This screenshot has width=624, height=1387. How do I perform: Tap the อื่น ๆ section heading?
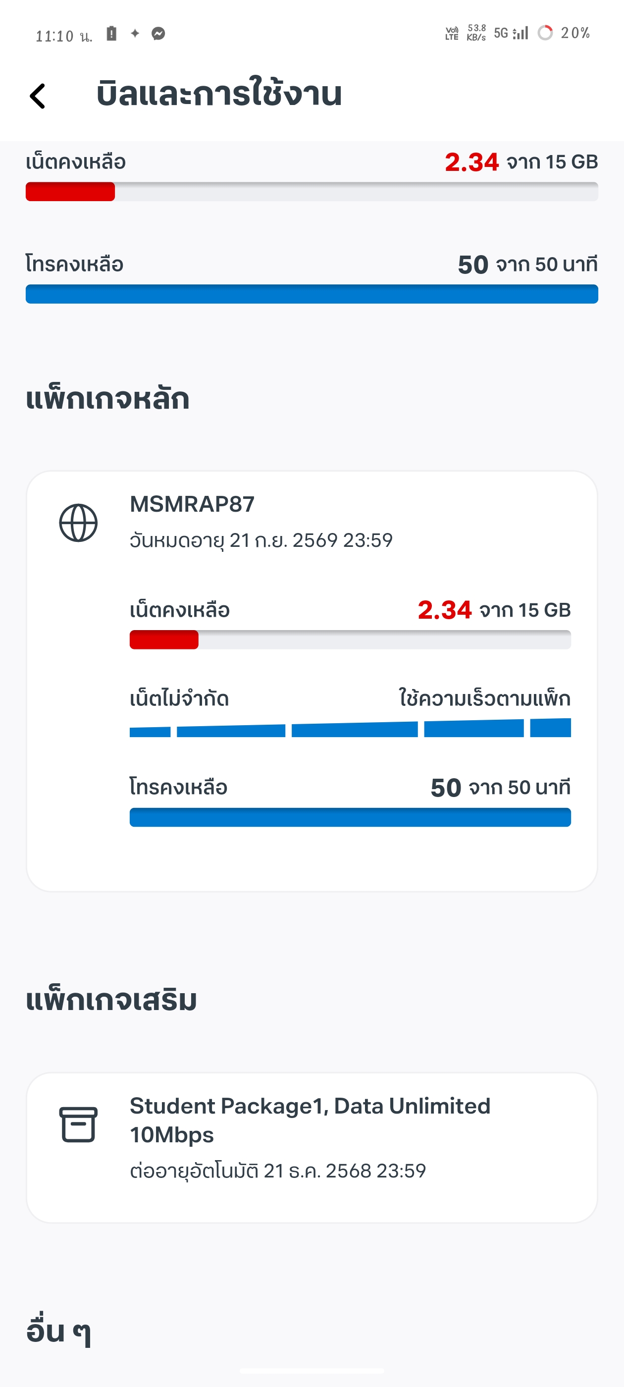click(x=58, y=1331)
